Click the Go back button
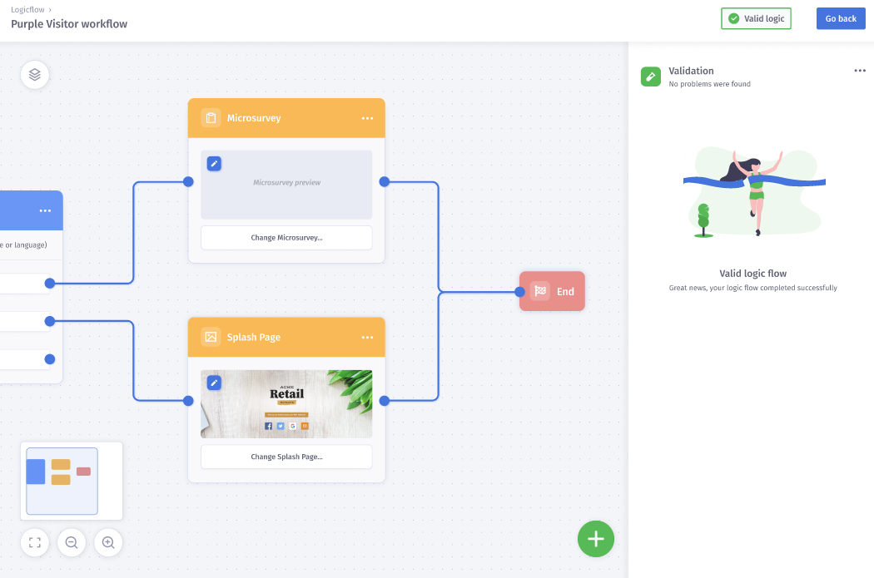 (x=841, y=18)
